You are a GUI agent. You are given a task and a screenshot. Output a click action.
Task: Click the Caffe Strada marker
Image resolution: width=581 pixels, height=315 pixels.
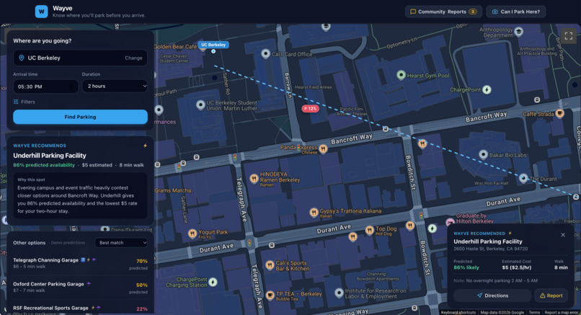point(560,113)
